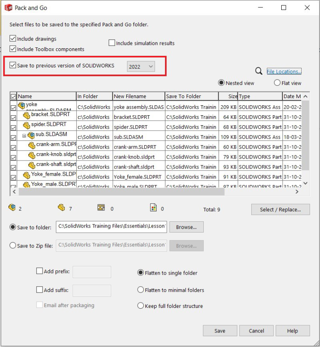Sort by Type column header

(260, 96)
